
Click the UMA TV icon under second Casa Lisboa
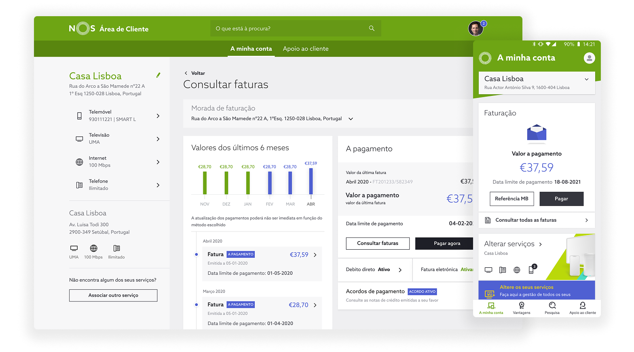pyautogui.click(x=74, y=248)
